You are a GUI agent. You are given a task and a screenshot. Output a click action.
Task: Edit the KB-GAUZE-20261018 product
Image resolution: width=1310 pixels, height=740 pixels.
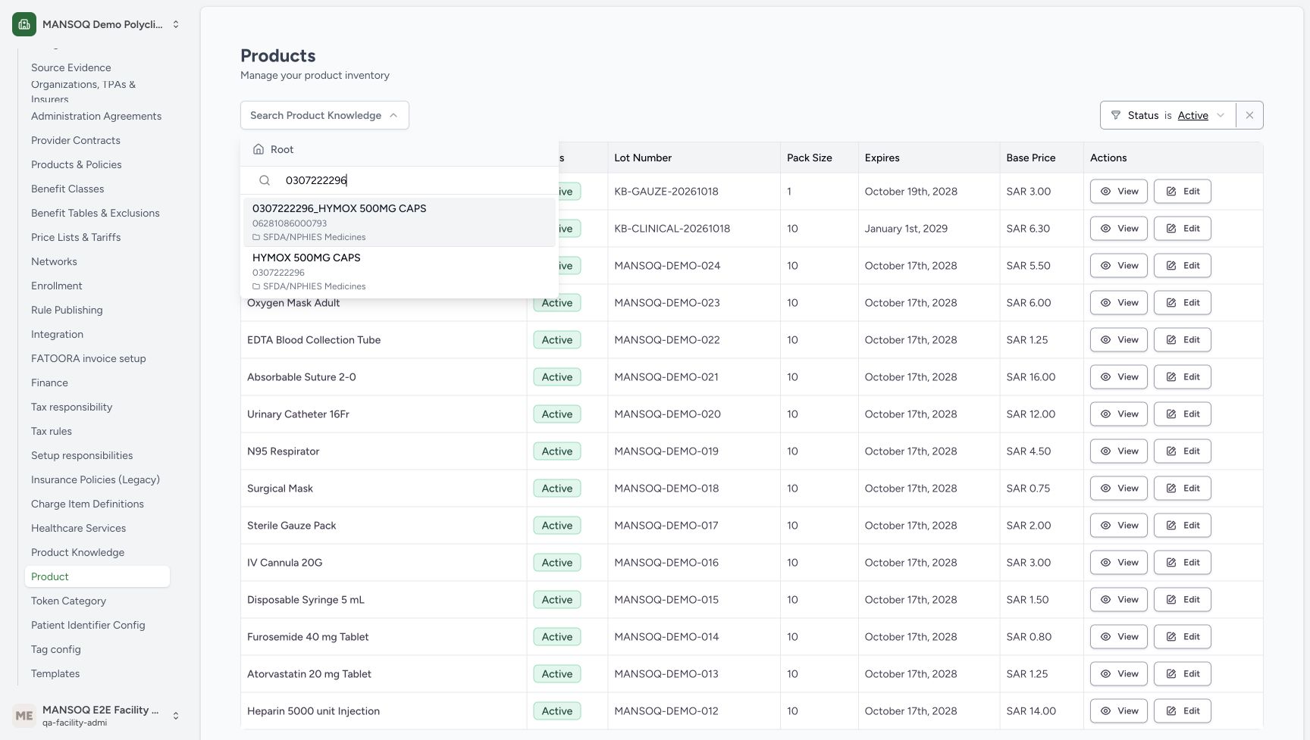(1182, 192)
